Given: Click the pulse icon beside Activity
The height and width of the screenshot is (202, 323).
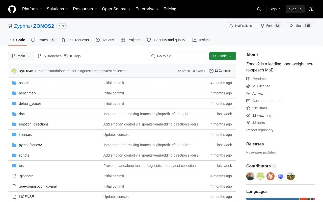Looking at the screenshot, I should 248,93.
